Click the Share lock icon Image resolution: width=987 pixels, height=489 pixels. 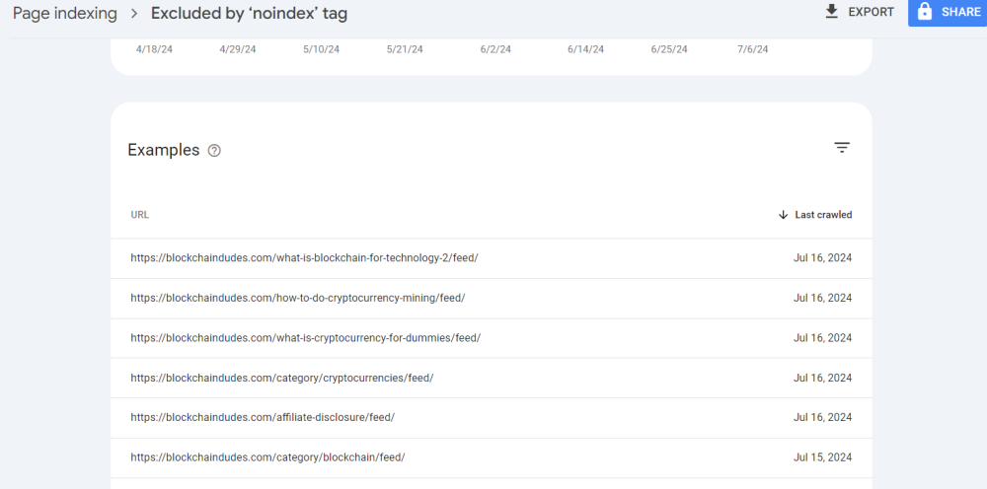[925, 12]
